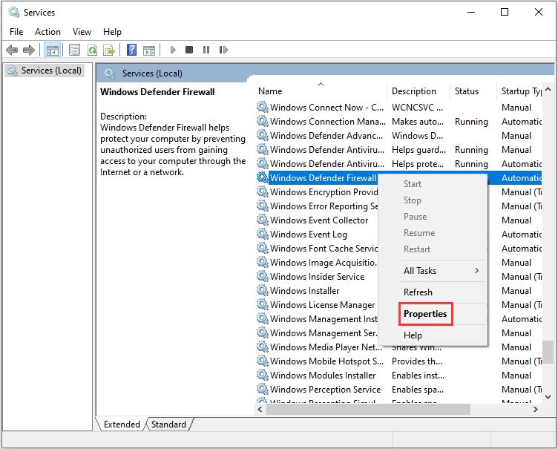
Task: Select the Windows Event Log service row
Action: click(308, 235)
